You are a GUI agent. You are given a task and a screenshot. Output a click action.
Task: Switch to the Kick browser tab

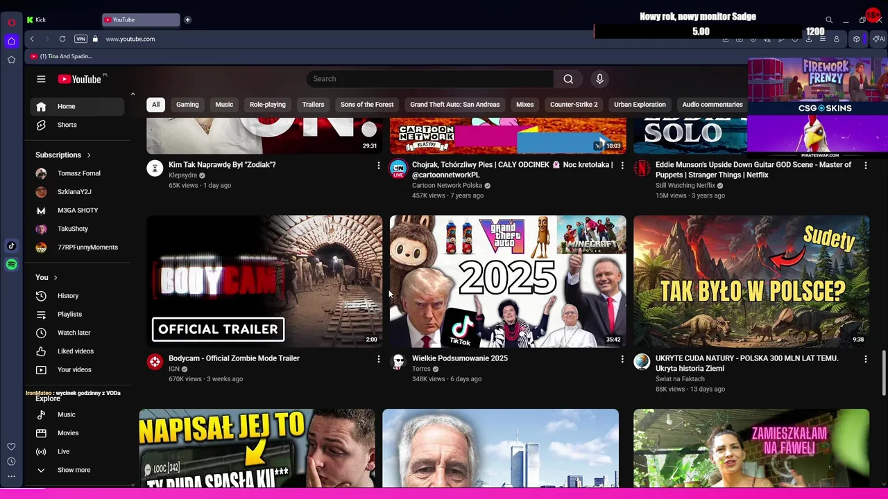61,20
